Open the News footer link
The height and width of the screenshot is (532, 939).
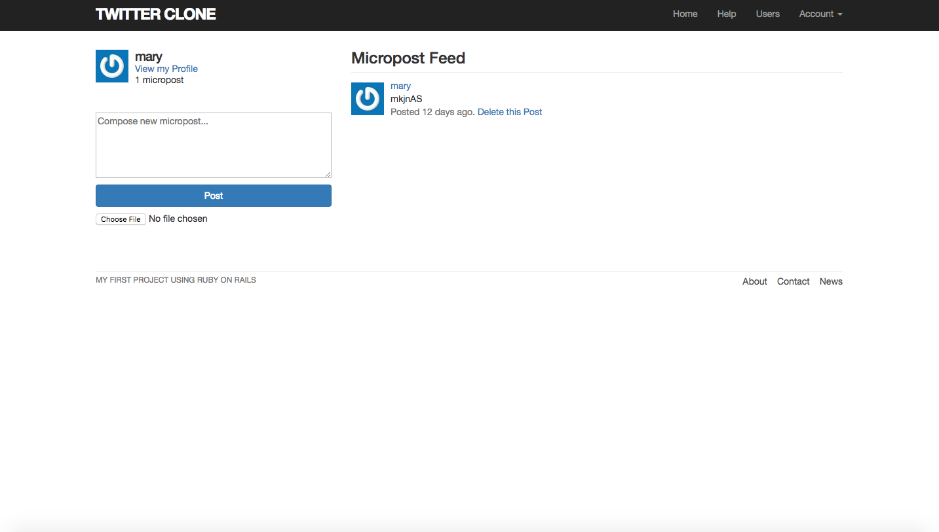pyautogui.click(x=831, y=281)
